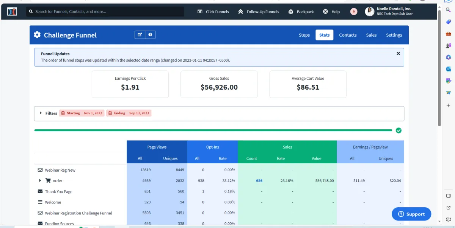
Task: Click the browser sidebar settings gear
Action: pyautogui.click(x=448, y=219)
